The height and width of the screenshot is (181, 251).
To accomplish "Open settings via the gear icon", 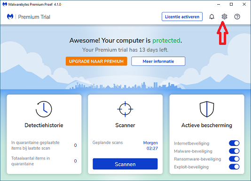I will (224, 16).
